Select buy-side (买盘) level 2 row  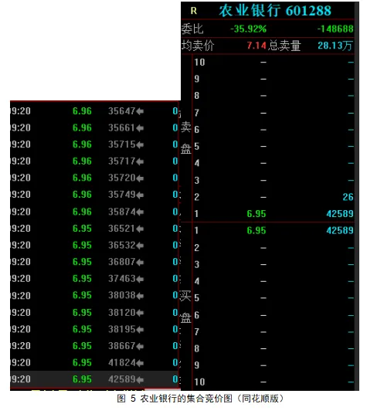pyautogui.click(x=274, y=248)
